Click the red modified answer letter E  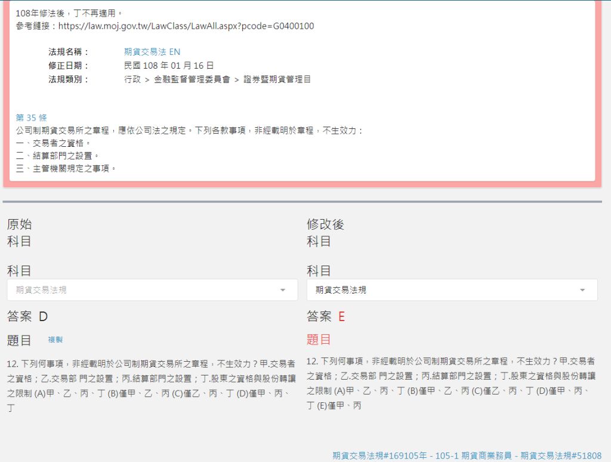coord(342,317)
